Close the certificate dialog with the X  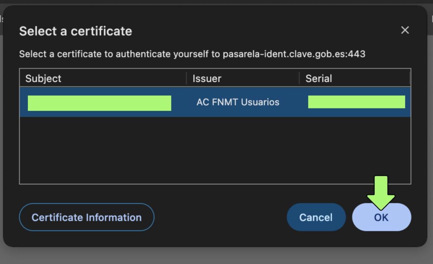point(405,30)
